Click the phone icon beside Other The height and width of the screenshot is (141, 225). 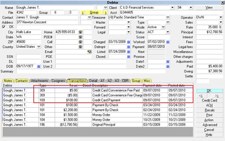pyautogui.click(x=80, y=46)
